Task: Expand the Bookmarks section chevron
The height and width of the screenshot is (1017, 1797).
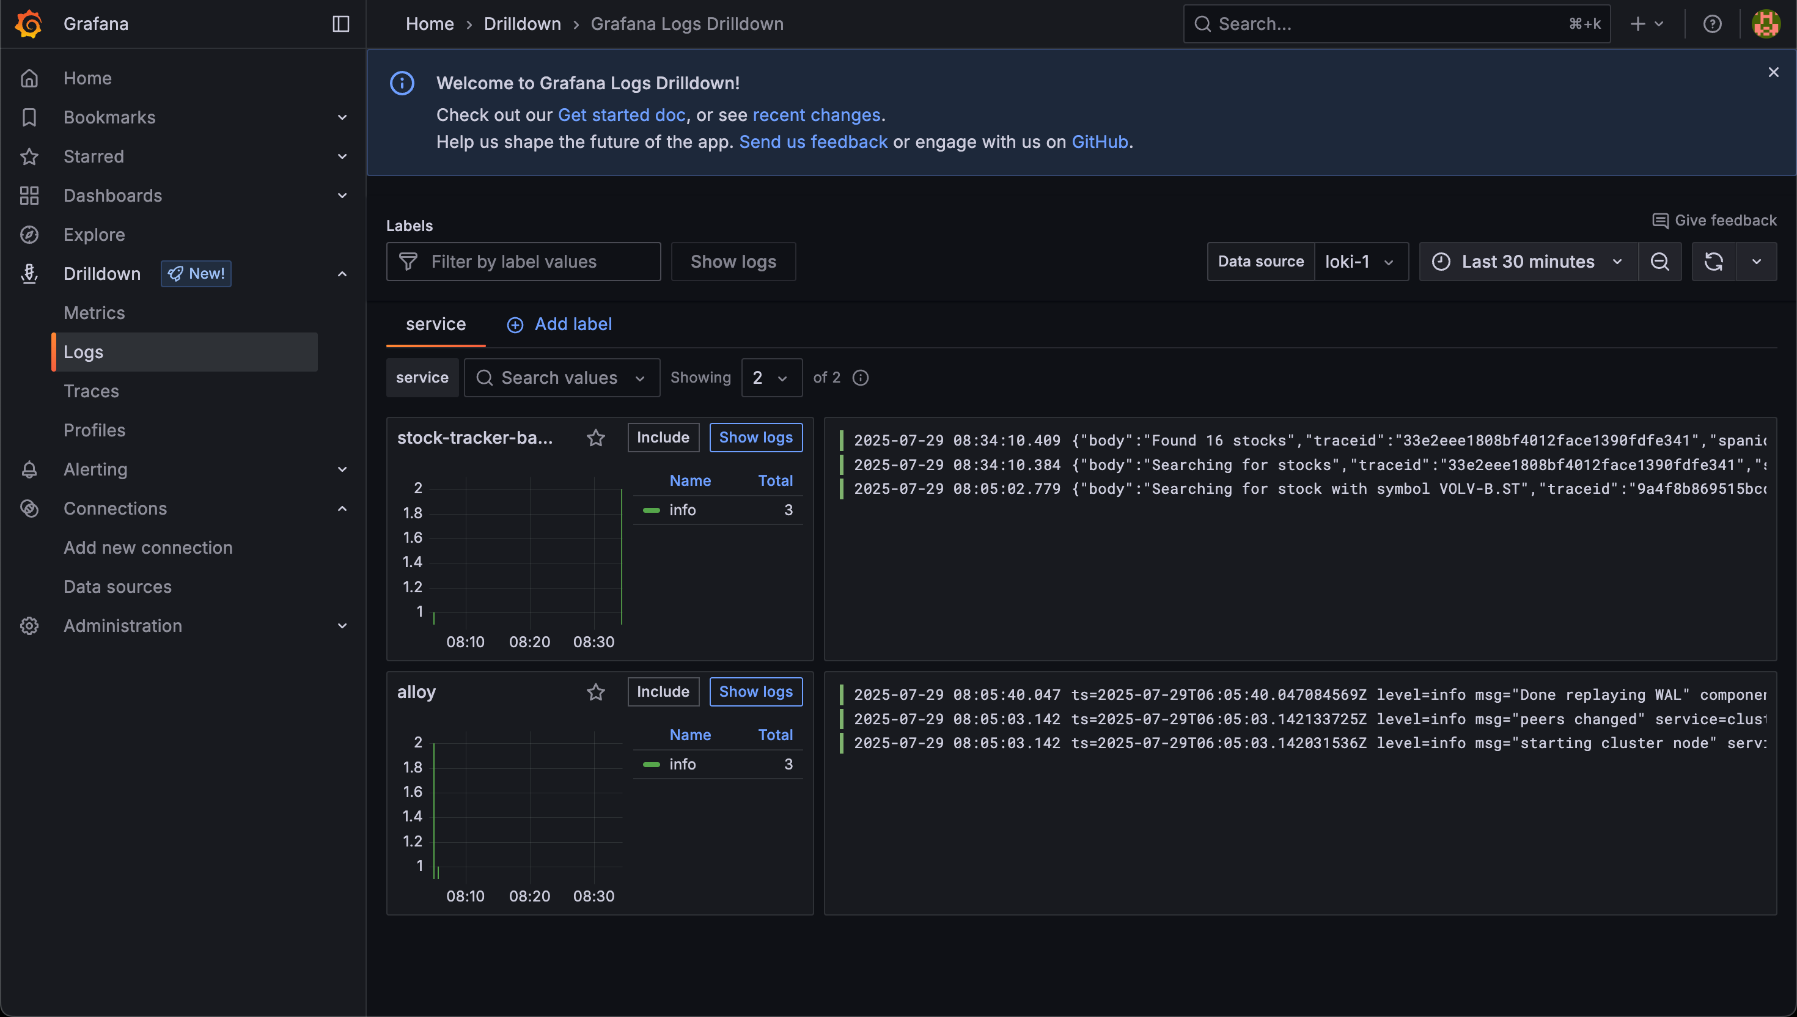Action: pos(342,117)
